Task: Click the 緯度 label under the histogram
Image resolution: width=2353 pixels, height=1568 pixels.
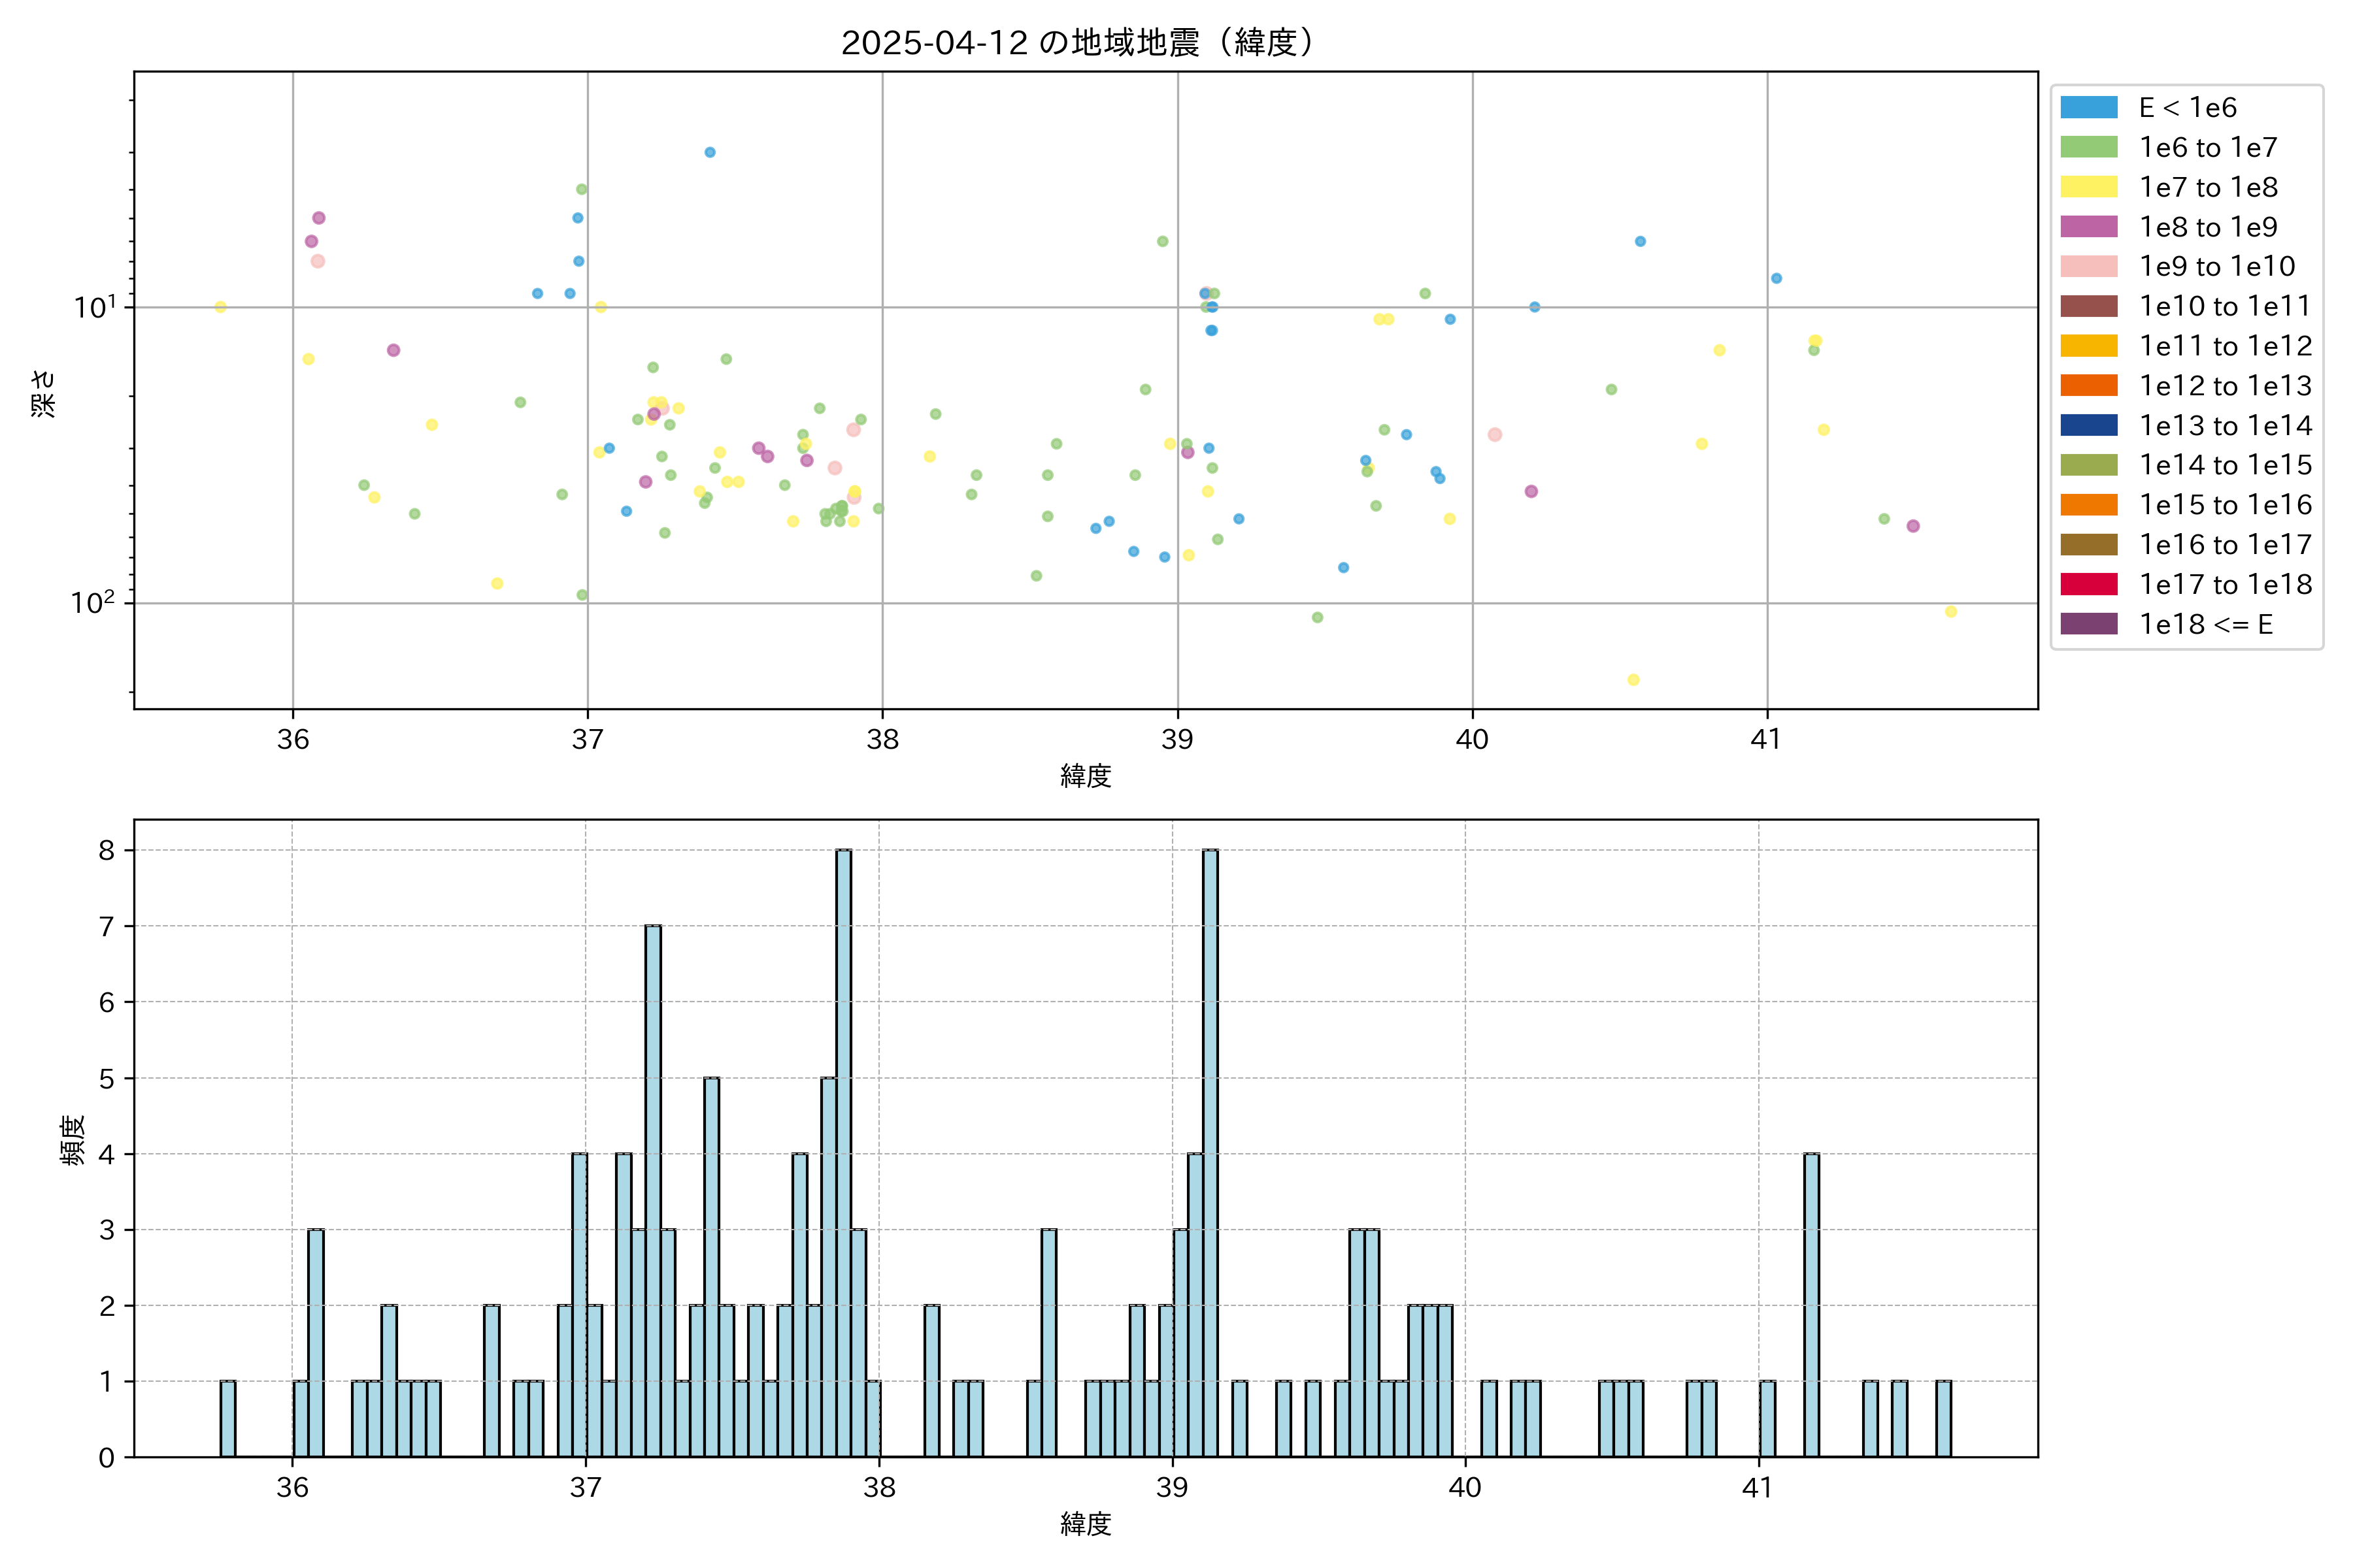Action: click(1086, 1524)
